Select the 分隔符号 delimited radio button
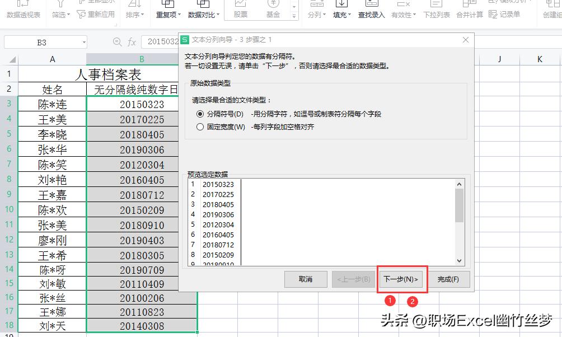562x337 pixels. click(x=200, y=114)
